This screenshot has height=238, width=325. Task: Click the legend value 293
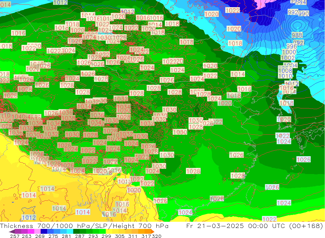coord(93,236)
